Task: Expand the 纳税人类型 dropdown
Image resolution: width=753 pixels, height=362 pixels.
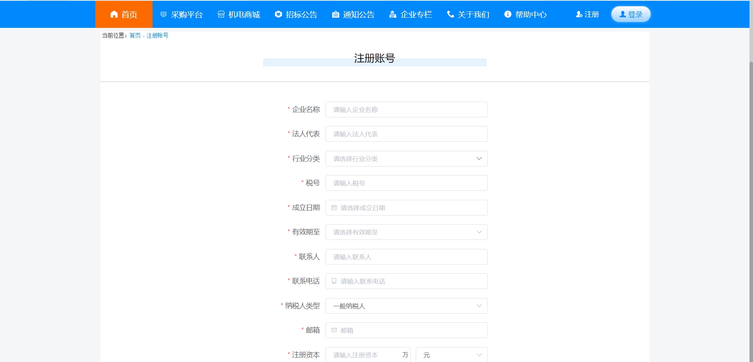Action: [x=406, y=306]
